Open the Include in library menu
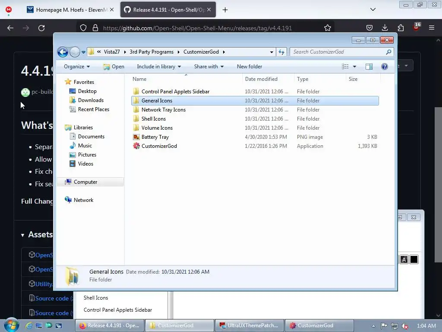The image size is (442, 332). click(159, 67)
